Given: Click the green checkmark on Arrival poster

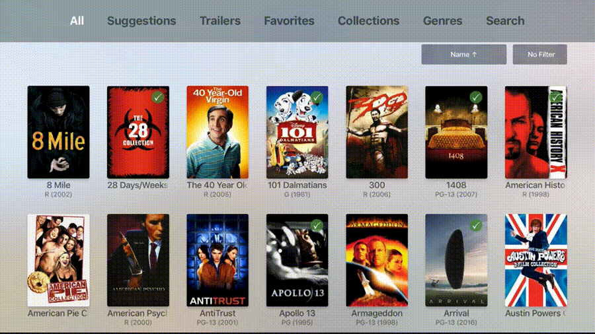Looking at the screenshot, I should [x=475, y=226].
